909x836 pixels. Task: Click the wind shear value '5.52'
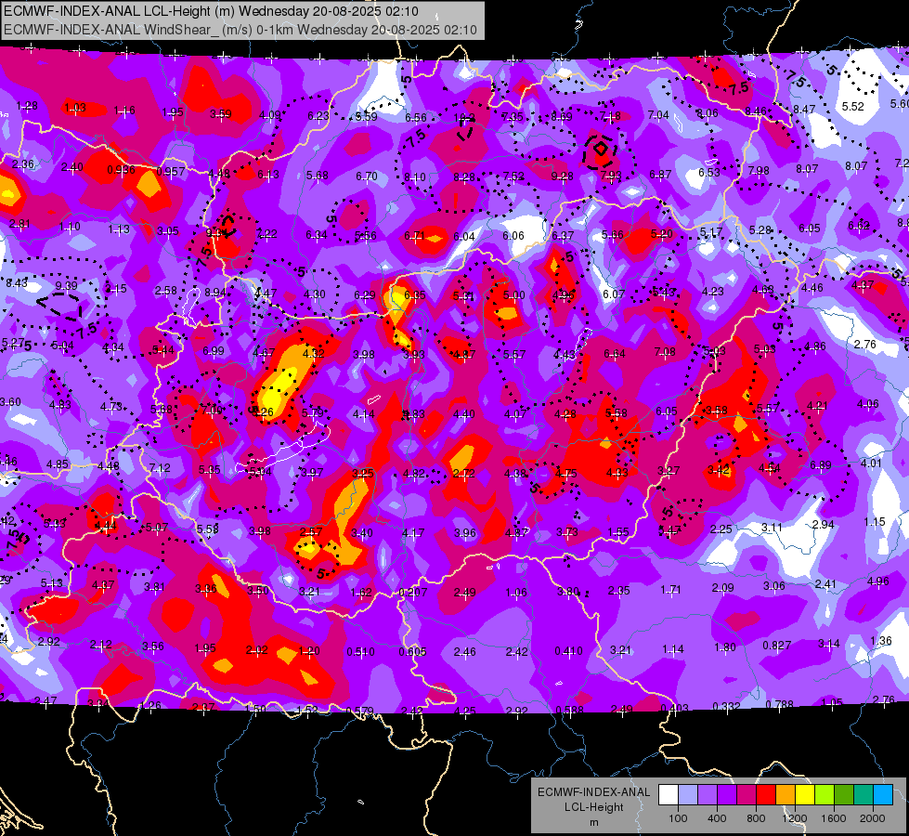[852, 106]
